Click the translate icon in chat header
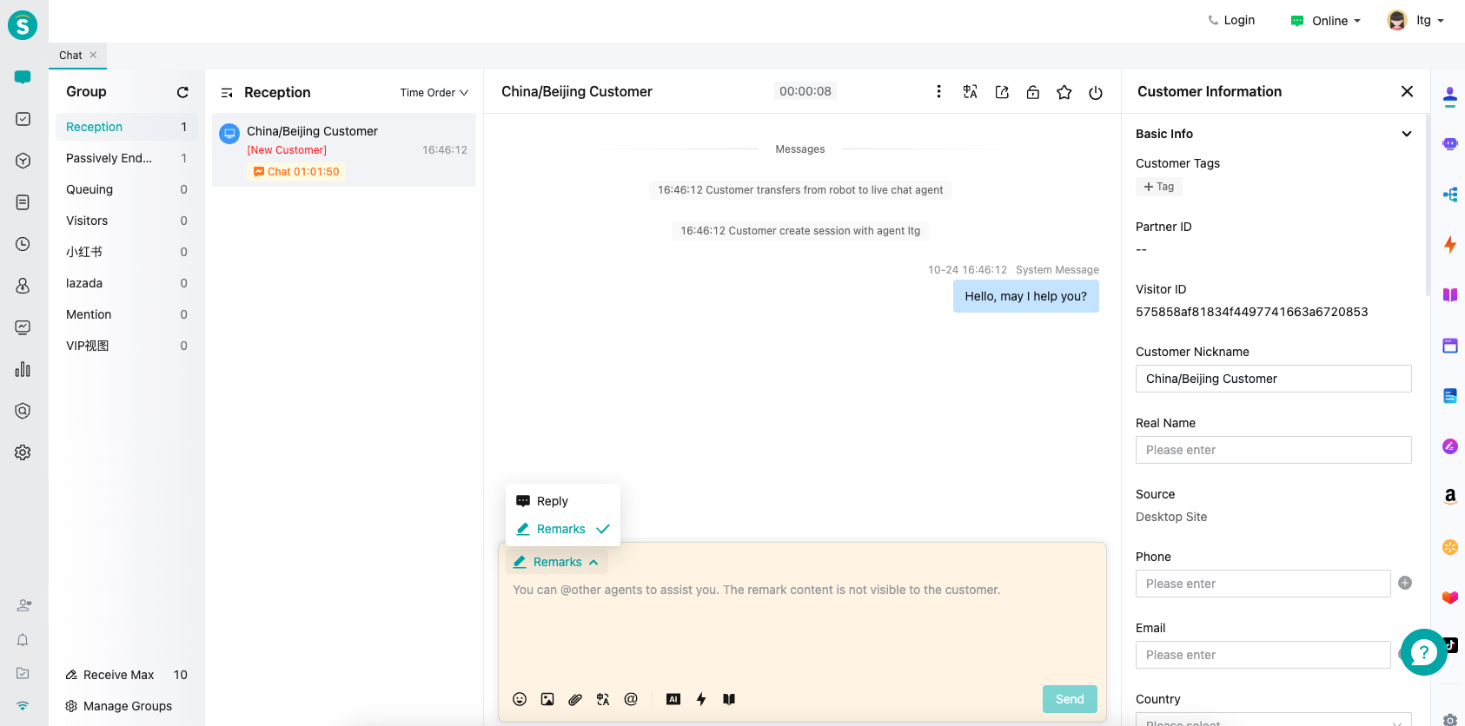Screen dimensions: 1465x726 pos(971,92)
